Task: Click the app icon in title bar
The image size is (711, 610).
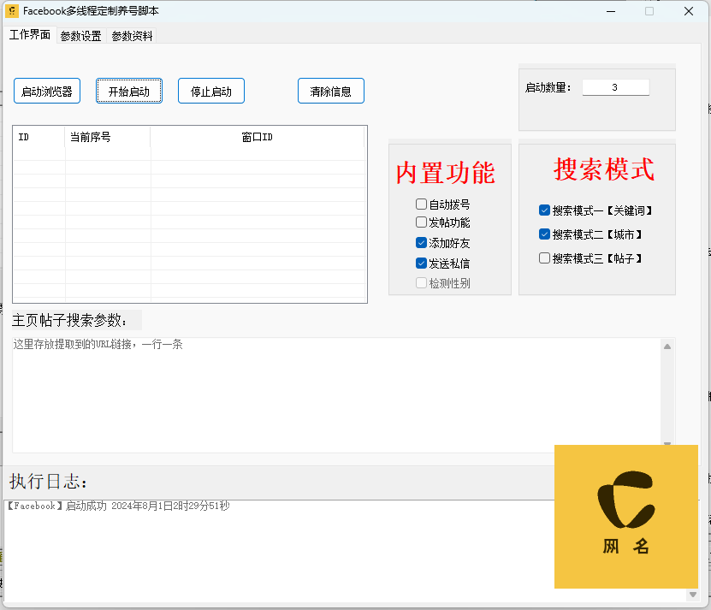Action: 11,11
